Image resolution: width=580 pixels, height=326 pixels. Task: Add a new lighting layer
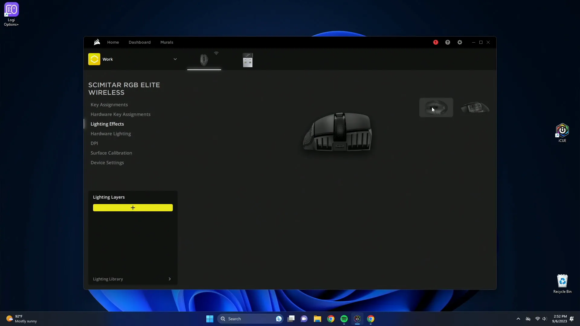click(x=133, y=208)
